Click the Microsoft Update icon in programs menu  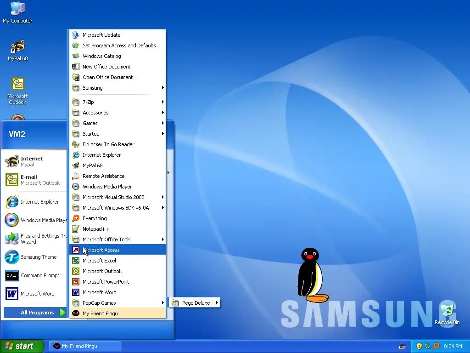[x=76, y=35]
